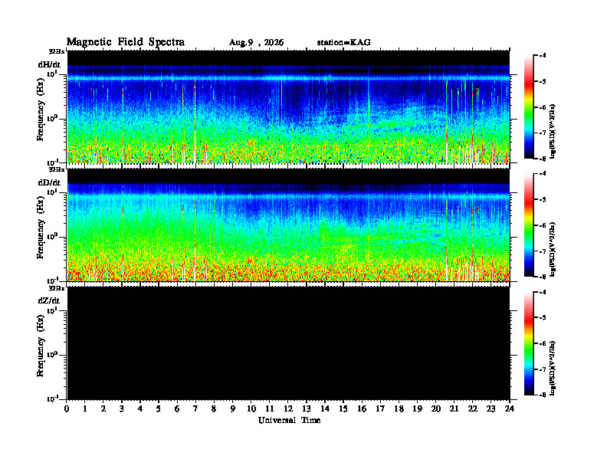Click the 10⁻¹ frequency tick of the dZ/dt panel

coord(52,398)
